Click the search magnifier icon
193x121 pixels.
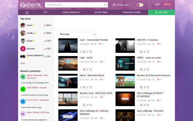pos(105,5)
